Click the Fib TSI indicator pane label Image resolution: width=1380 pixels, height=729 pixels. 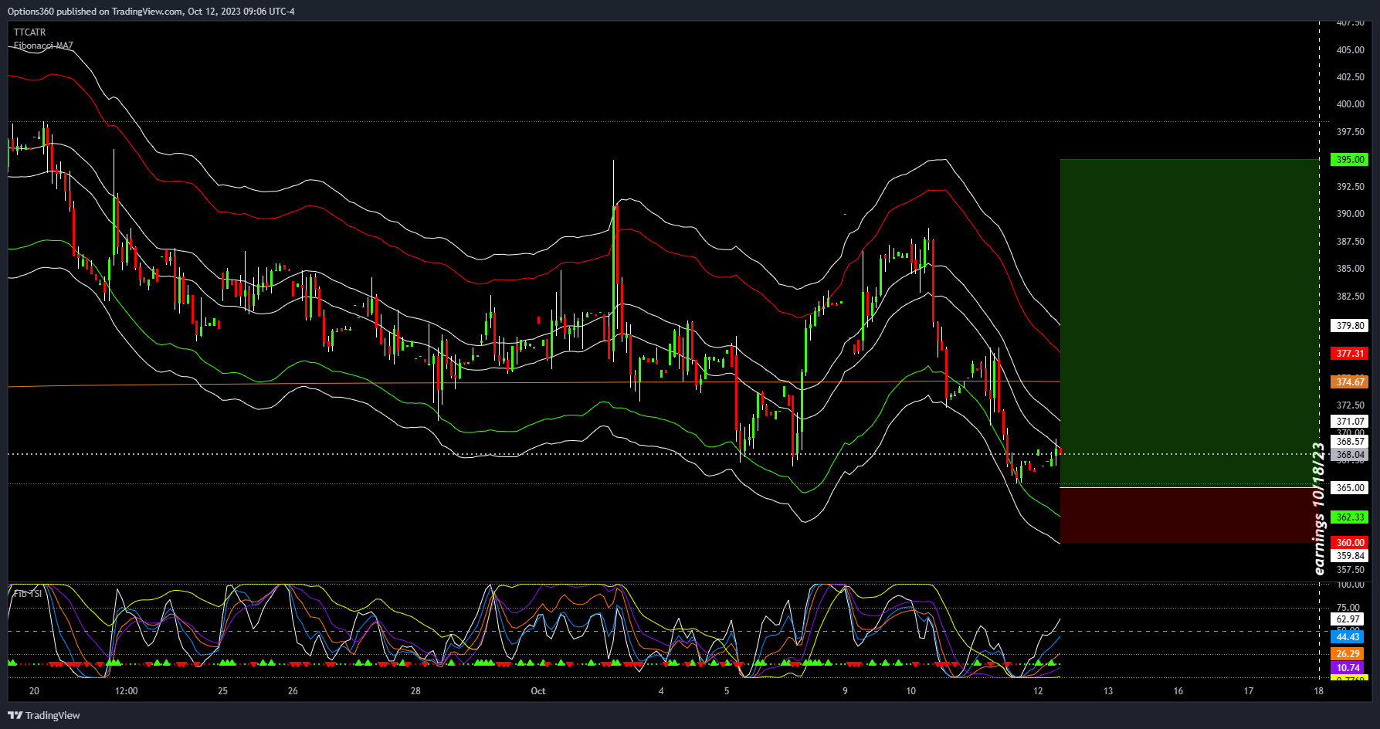(x=28, y=593)
